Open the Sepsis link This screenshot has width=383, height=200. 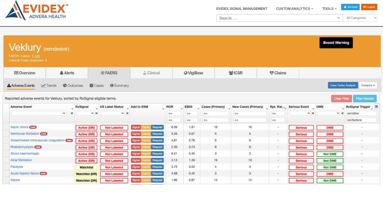[15, 180]
